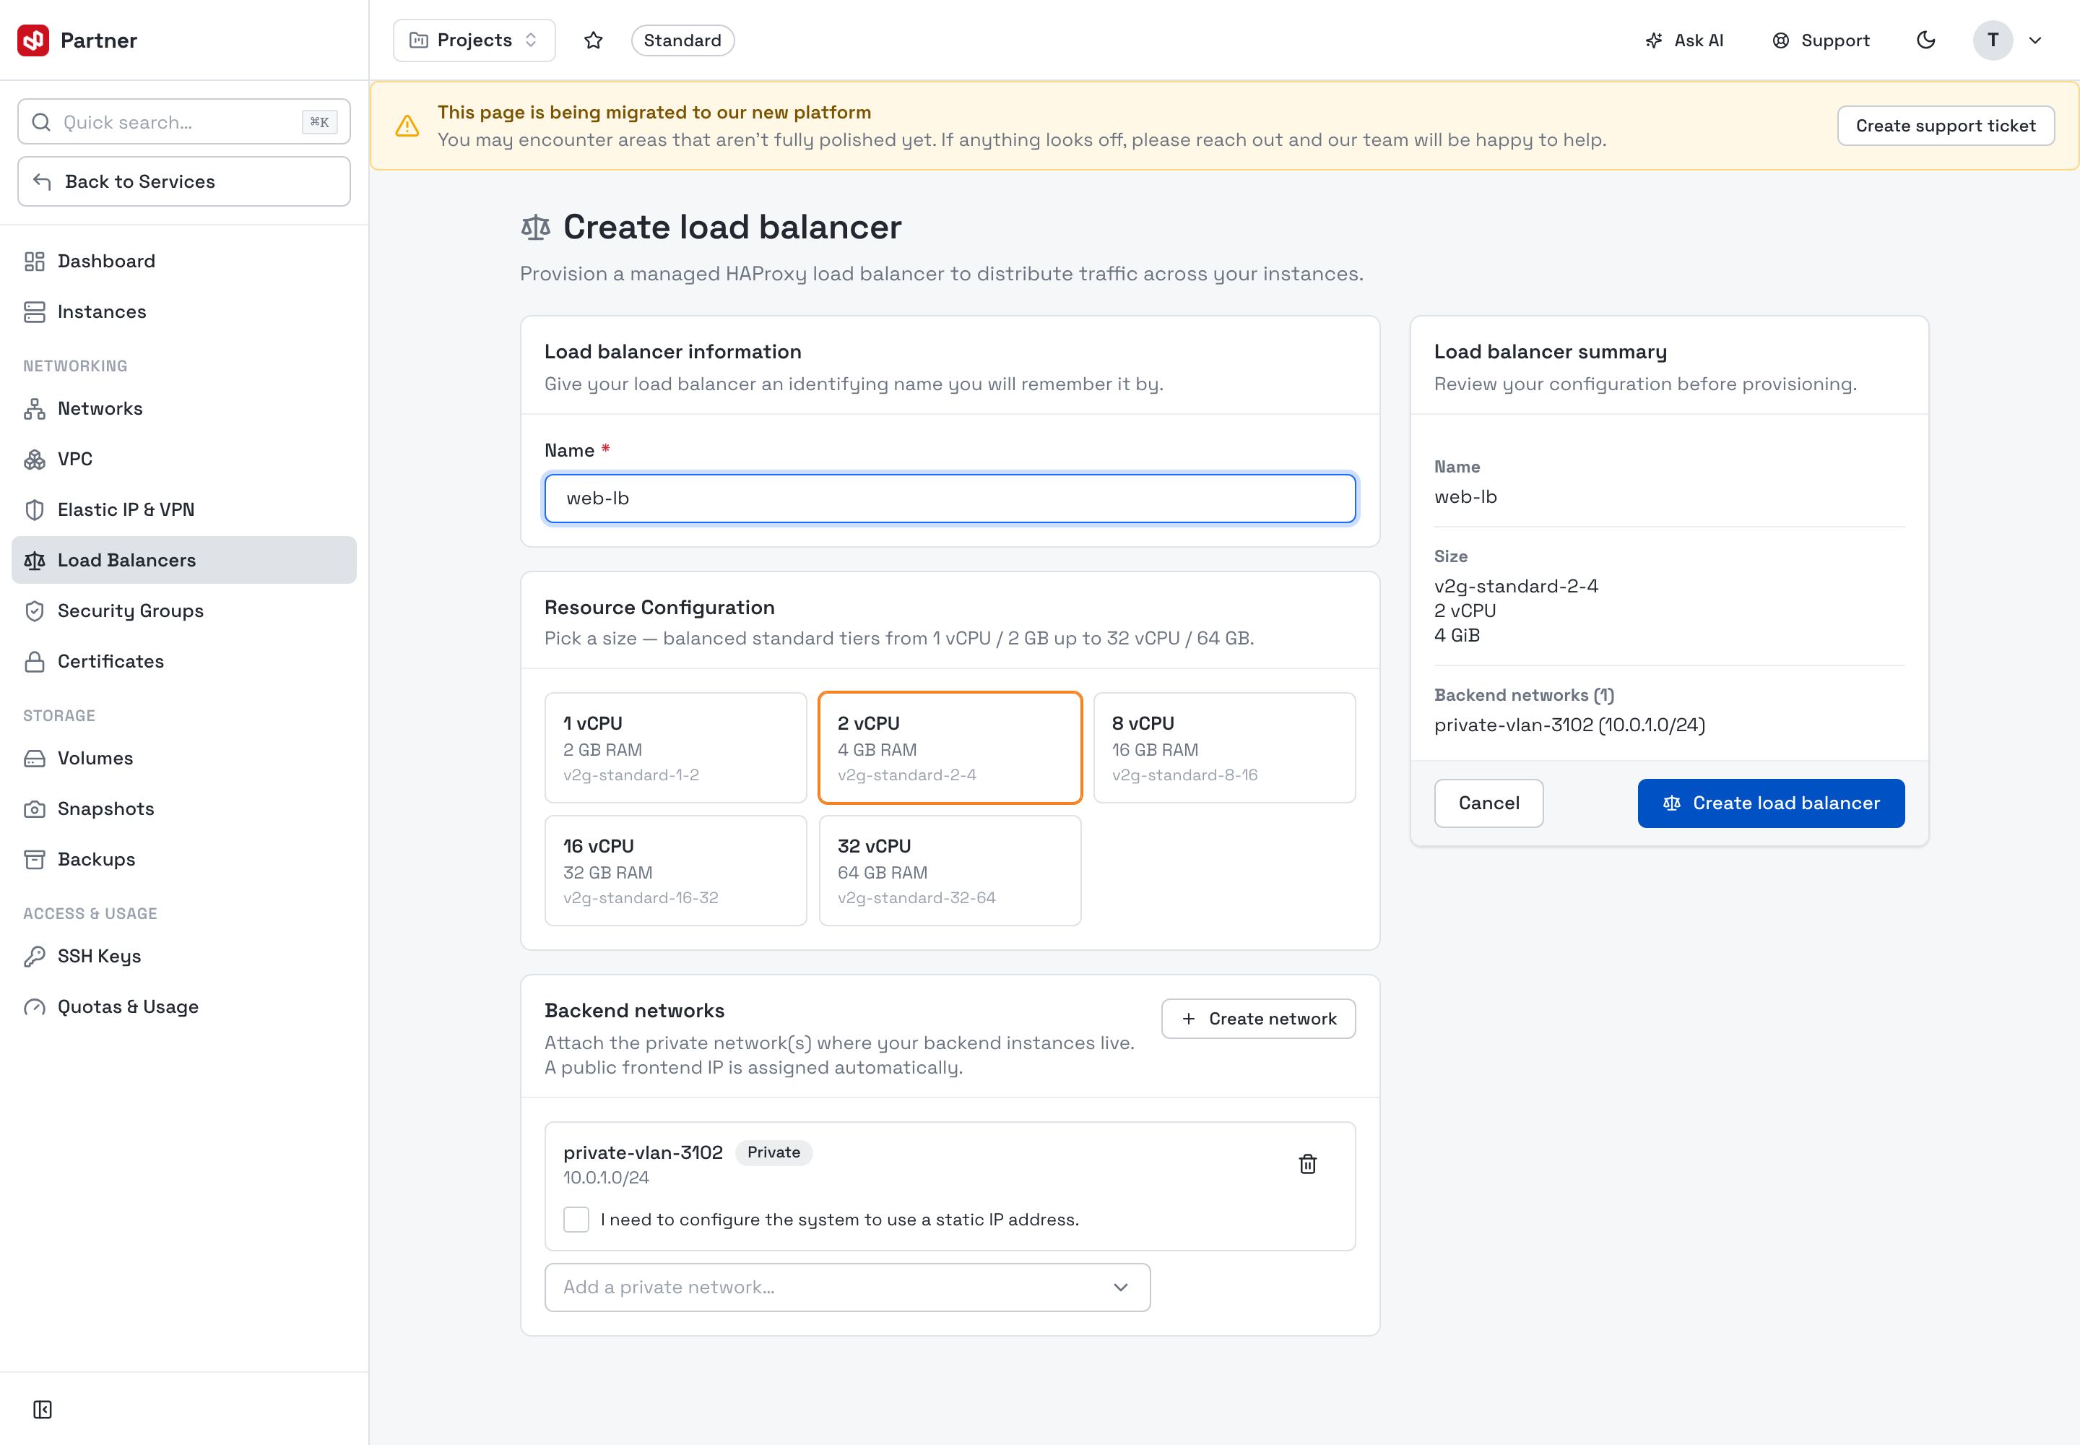Screen dimensions: 2080x1445
Task: Select Load Balancers in the sidebar
Action: point(183,561)
